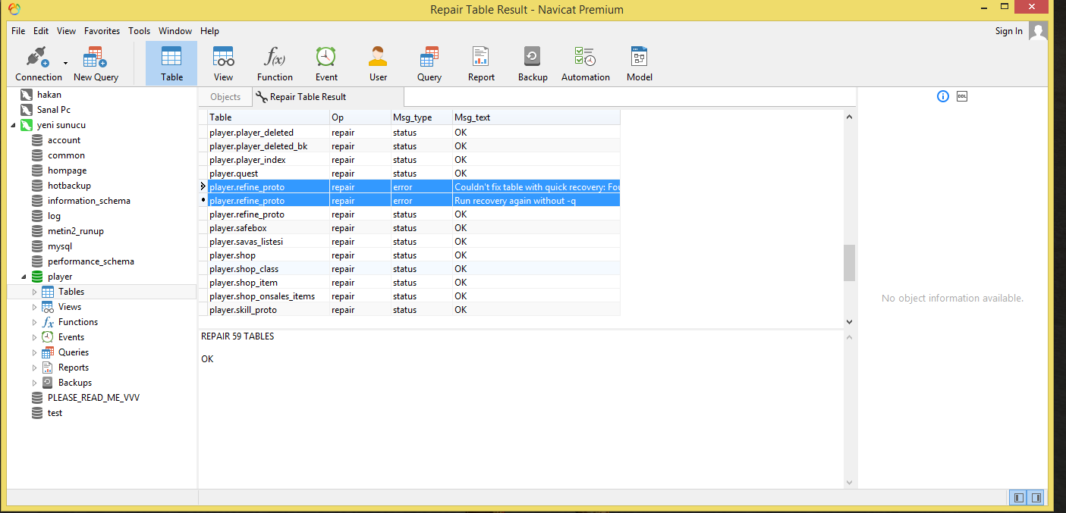Viewport: 1066px width, 513px height.
Task: Expand the Views tree node
Action: coord(34,307)
